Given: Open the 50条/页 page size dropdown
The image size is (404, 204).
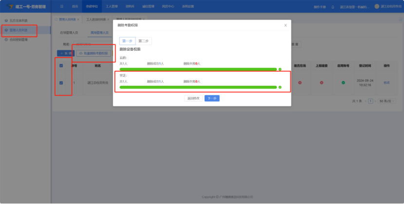Looking at the screenshot, I should coord(387,101).
